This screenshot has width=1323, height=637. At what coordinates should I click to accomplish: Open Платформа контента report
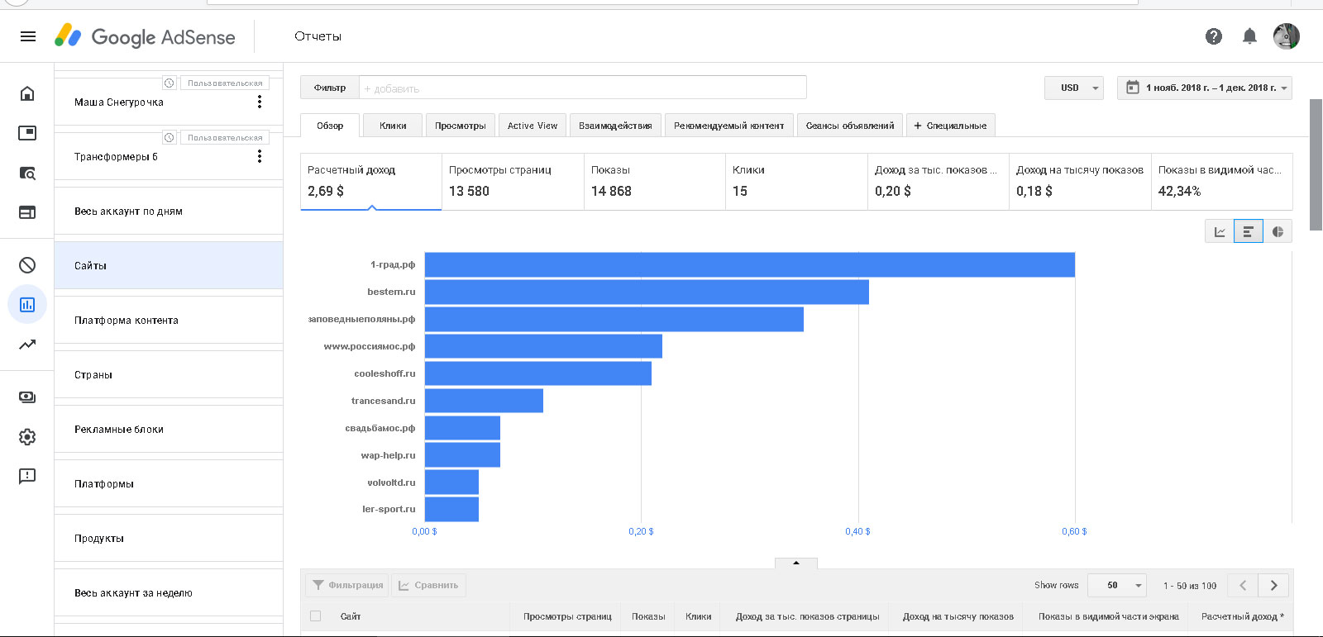click(x=169, y=320)
